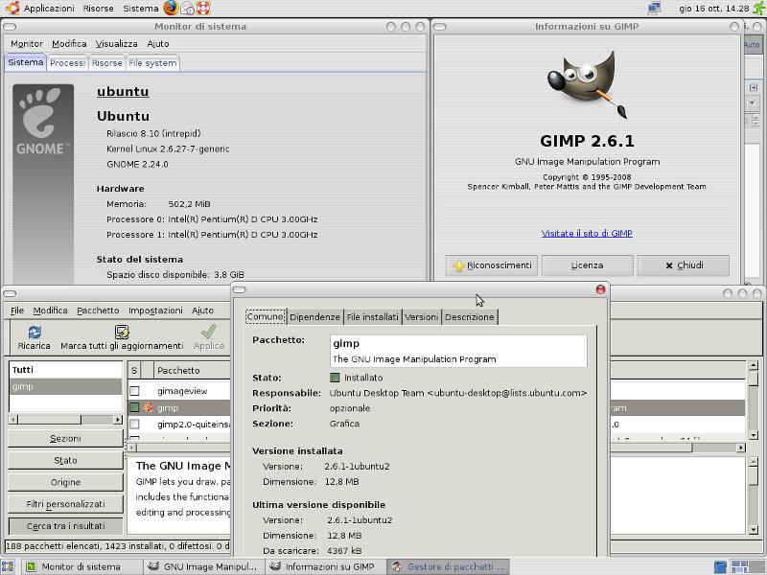This screenshot has height=575, width=767.
Task: Open the File installati tab
Action: (372, 317)
